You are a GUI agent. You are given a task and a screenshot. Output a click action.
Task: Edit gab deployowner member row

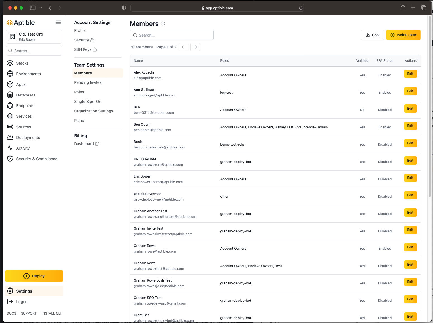(410, 195)
